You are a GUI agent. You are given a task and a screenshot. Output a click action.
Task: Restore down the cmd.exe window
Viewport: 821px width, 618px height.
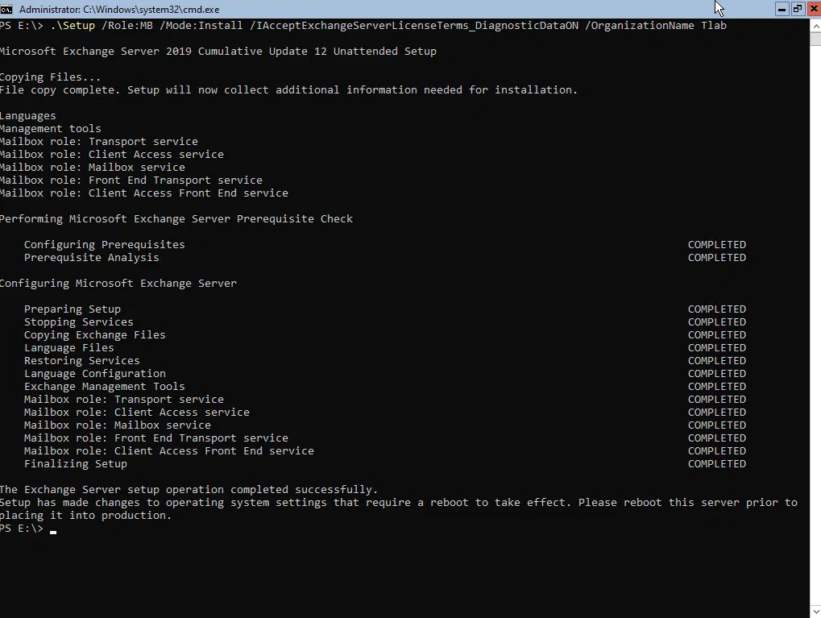click(798, 9)
